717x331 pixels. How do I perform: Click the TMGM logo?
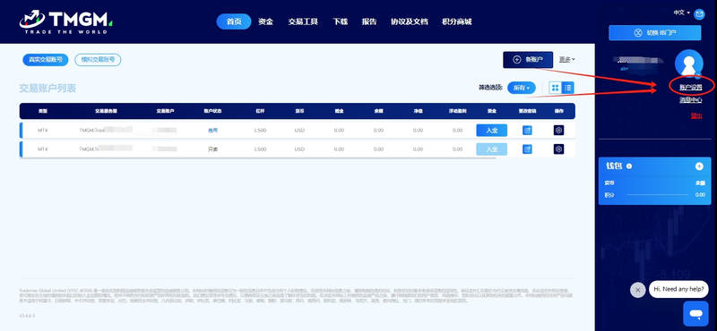[x=65, y=21]
